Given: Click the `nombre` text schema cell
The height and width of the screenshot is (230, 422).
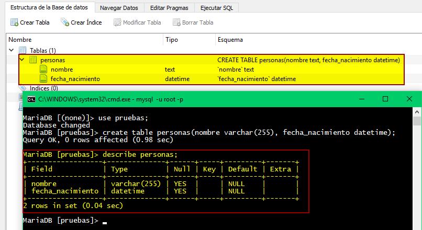Looking at the screenshot, I should 236,70.
